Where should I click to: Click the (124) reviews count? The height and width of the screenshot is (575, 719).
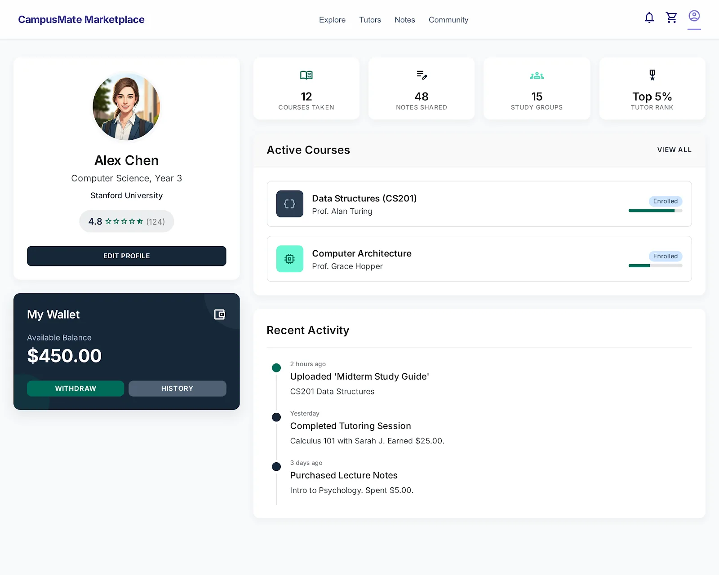click(155, 221)
